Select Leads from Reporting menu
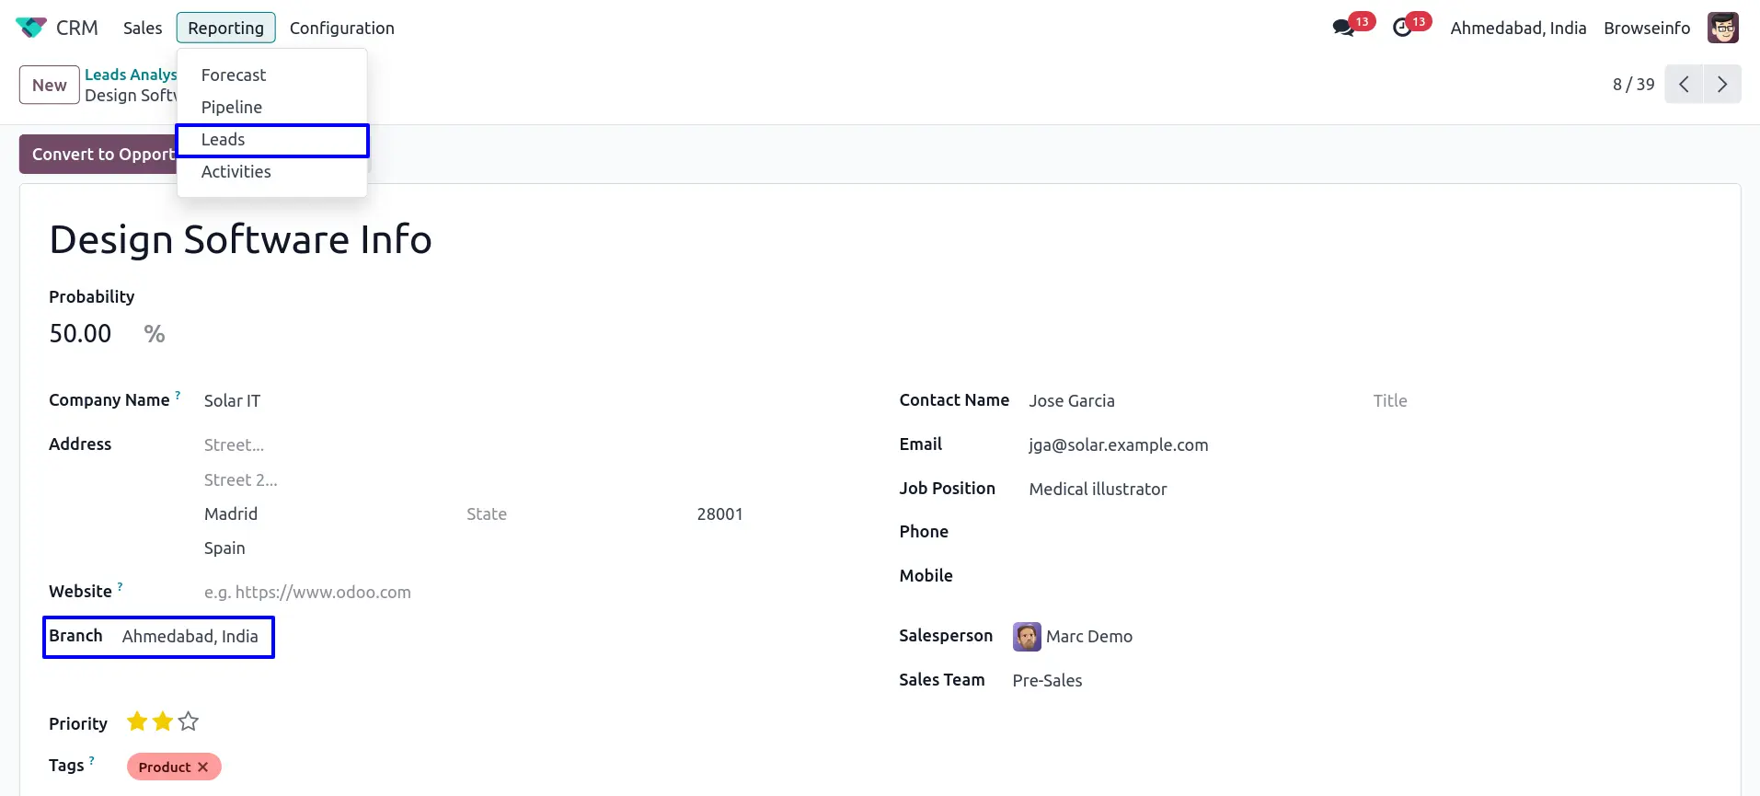This screenshot has width=1760, height=796. (224, 140)
